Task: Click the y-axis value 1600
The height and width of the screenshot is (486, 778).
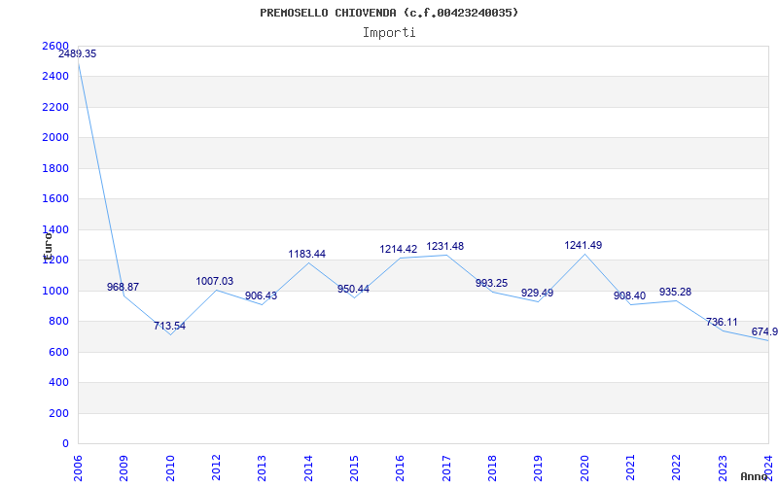Action: (55, 199)
